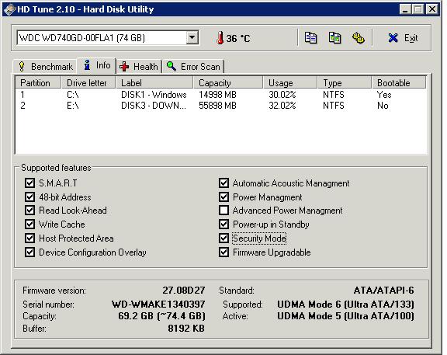Viewport: 447px width, 355px height.
Task: Click the UDMA Mode 5 active value
Action: pyautogui.click(x=345, y=316)
